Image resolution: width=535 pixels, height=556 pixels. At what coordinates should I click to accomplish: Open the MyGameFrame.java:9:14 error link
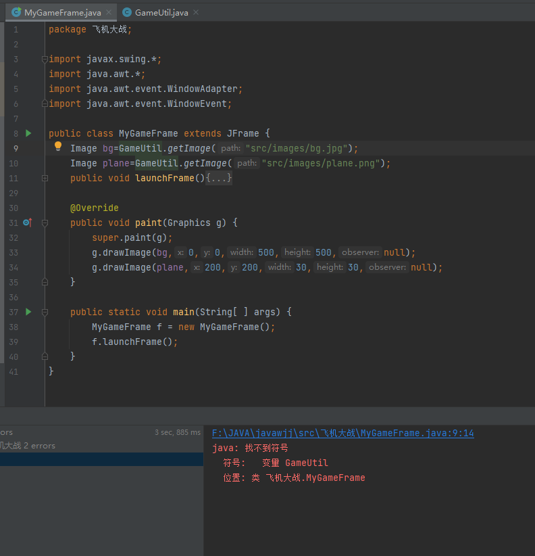point(342,434)
